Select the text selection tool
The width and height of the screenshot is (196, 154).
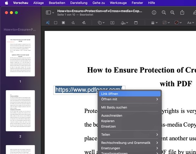(x=48, y=23)
